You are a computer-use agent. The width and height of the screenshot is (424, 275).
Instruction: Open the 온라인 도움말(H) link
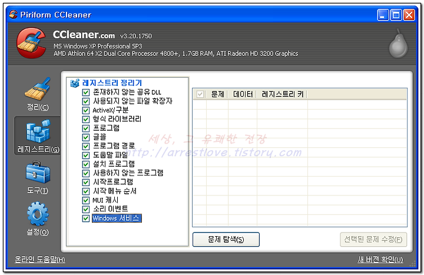point(40,260)
